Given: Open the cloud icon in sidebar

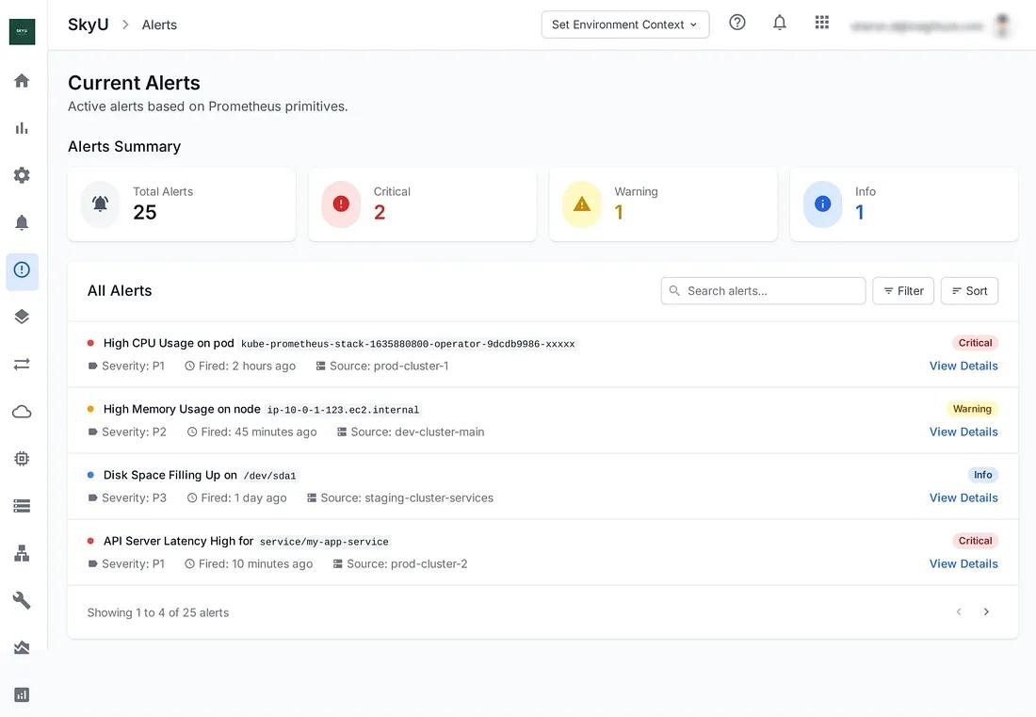Looking at the screenshot, I should (22, 412).
